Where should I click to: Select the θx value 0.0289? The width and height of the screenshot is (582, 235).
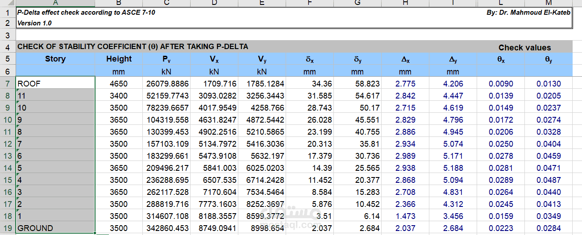pyautogui.click(x=501, y=180)
